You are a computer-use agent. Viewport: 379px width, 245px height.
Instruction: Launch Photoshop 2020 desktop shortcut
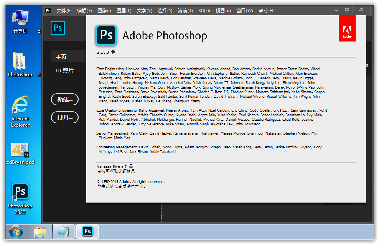(20, 199)
